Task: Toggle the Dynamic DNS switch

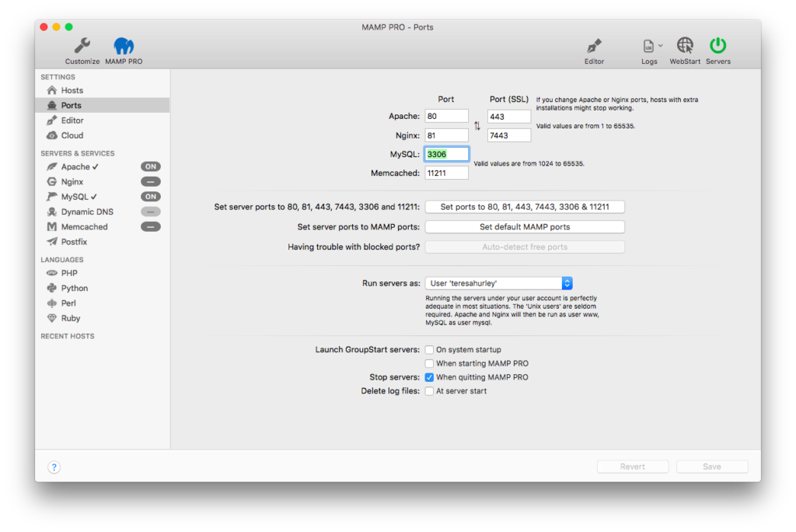Action: tap(151, 212)
